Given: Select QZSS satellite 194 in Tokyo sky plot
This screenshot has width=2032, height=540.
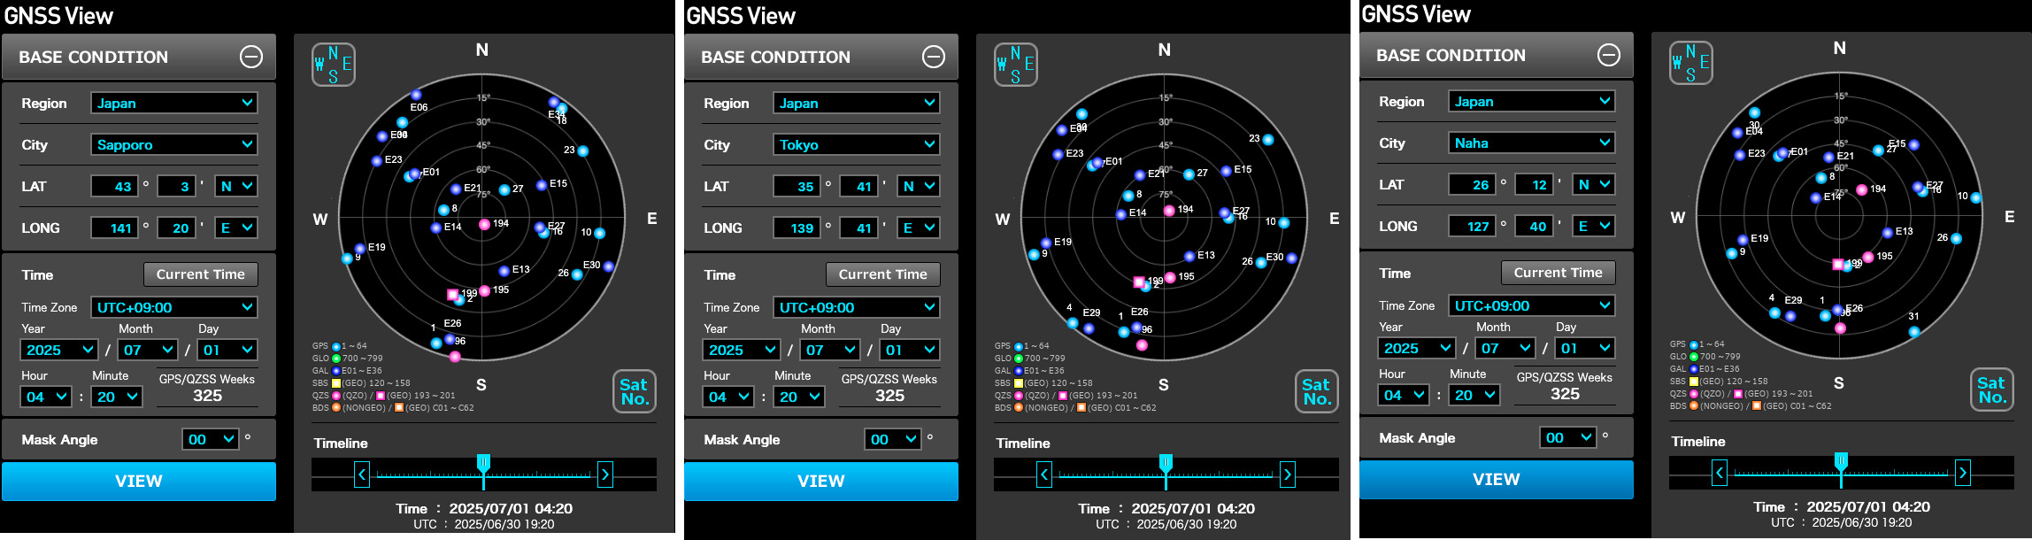Looking at the screenshot, I should click(x=1169, y=211).
